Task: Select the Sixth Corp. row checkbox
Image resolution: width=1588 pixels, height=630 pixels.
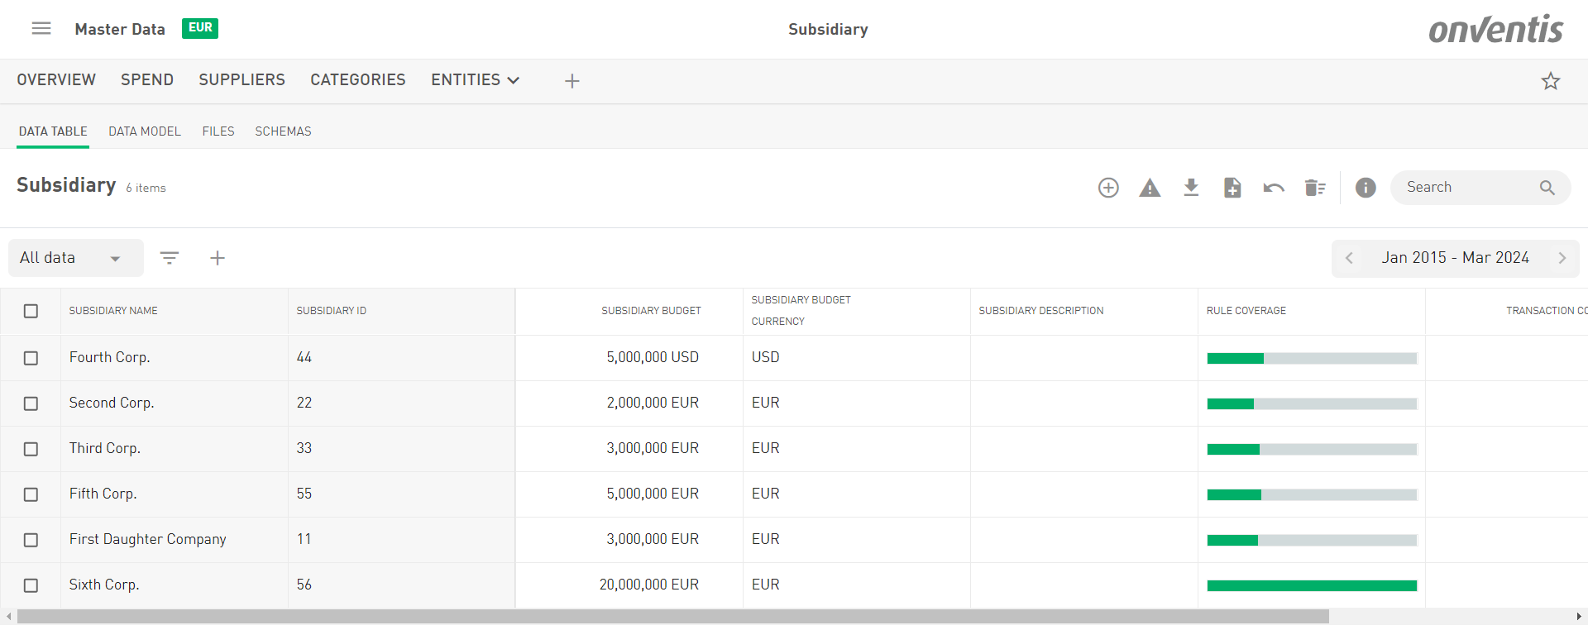Action: pyautogui.click(x=31, y=585)
